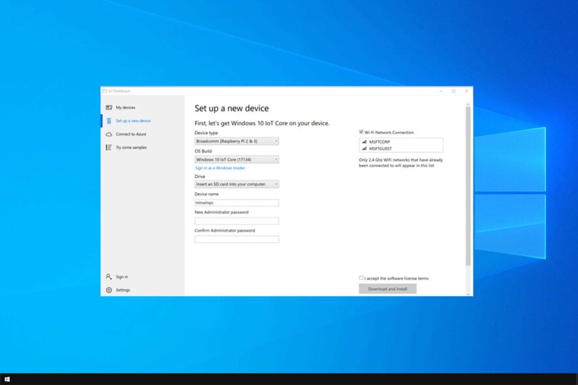Click the My devices icon
578x385 pixels.
109,107
